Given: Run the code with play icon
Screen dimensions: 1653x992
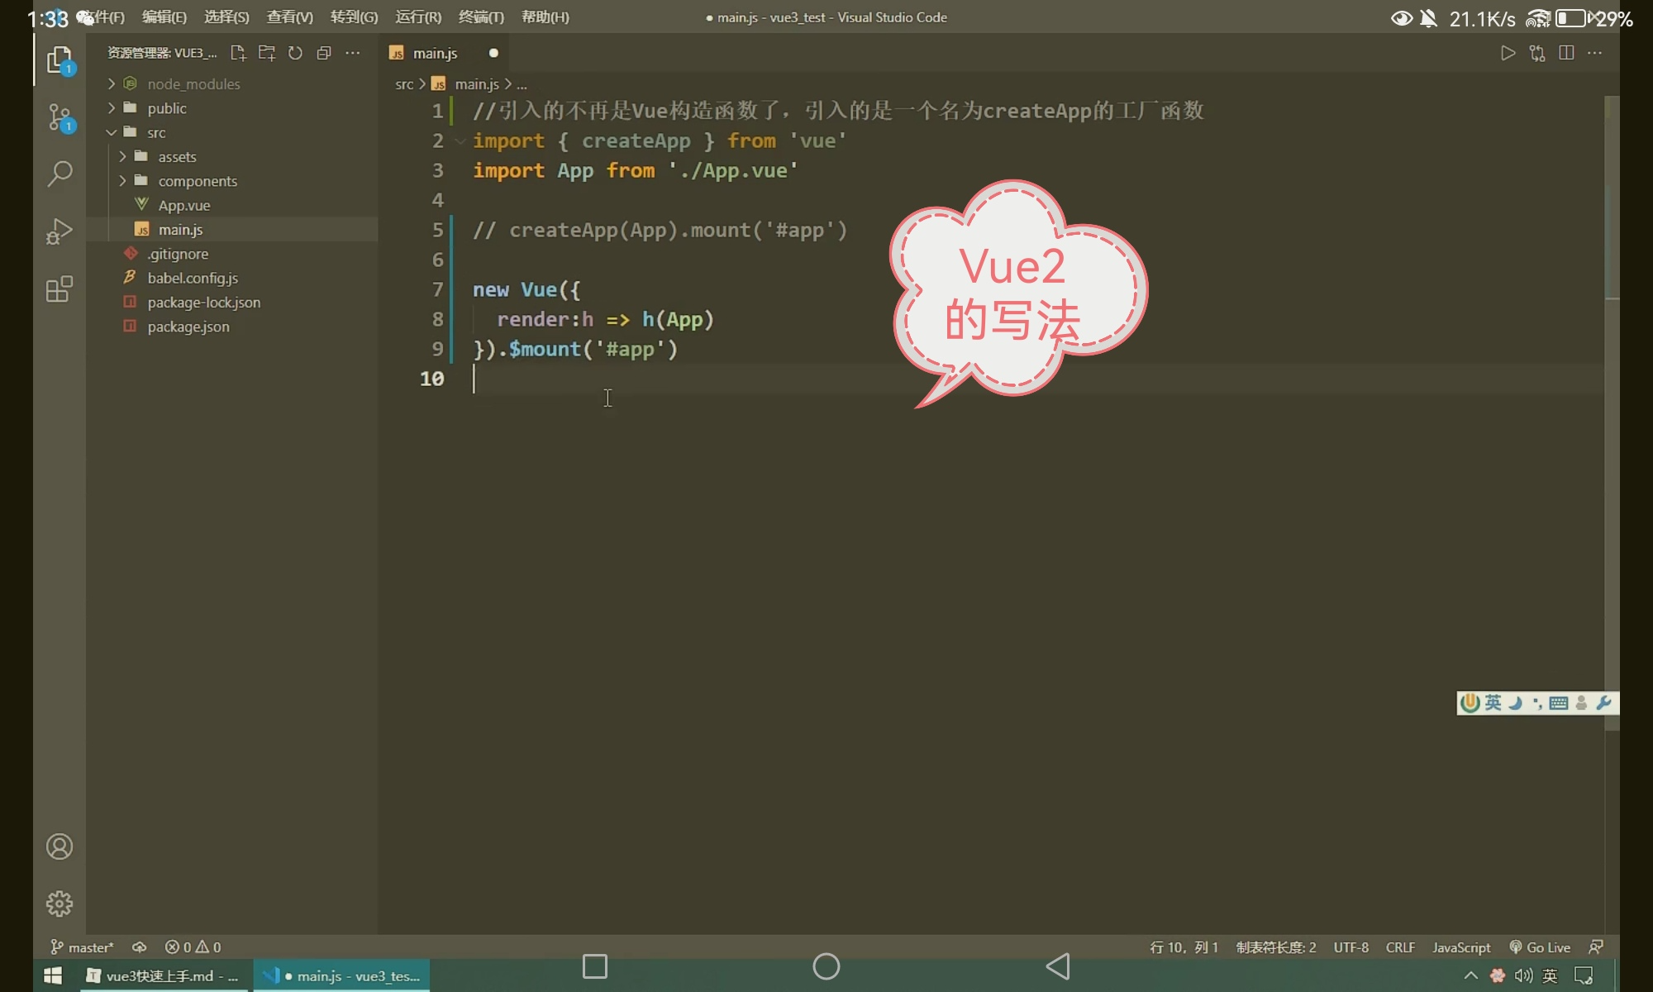Looking at the screenshot, I should tap(1508, 53).
